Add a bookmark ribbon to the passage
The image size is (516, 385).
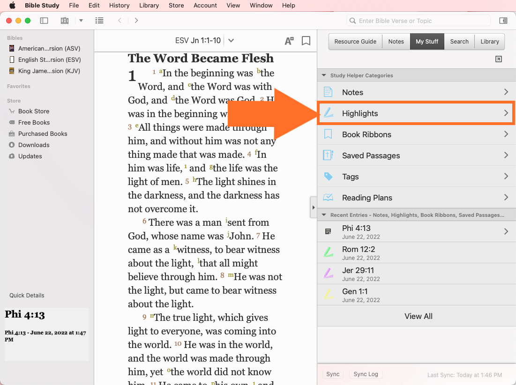tap(306, 41)
